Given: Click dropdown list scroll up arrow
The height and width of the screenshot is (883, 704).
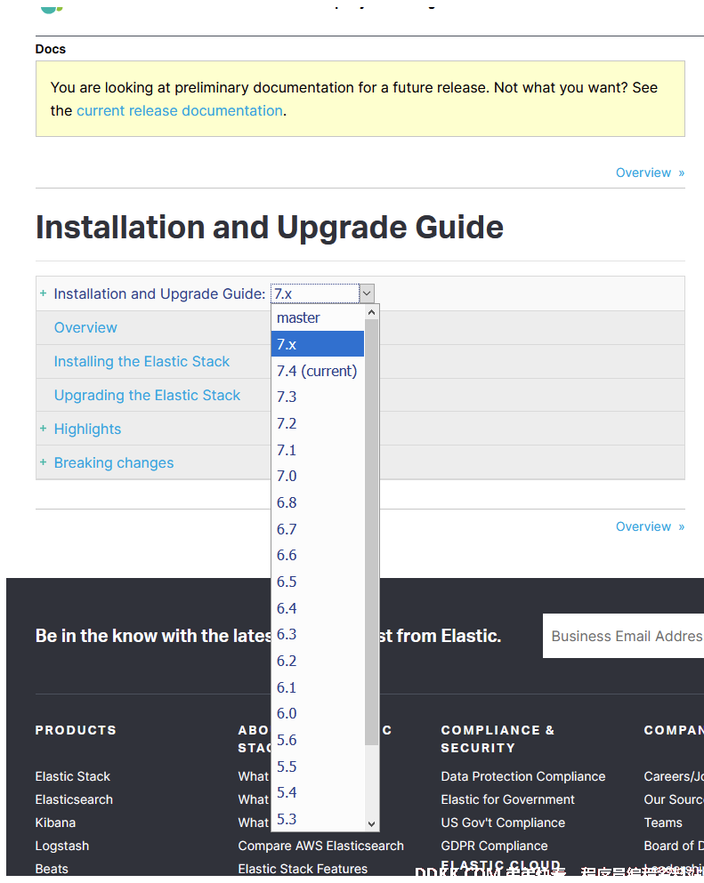Looking at the screenshot, I should [x=371, y=312].
